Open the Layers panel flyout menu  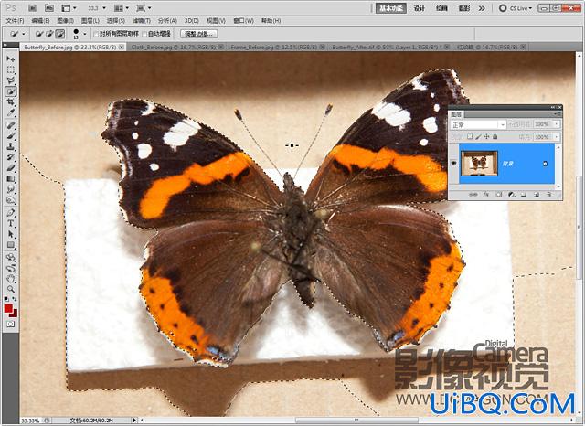[558, 114]
